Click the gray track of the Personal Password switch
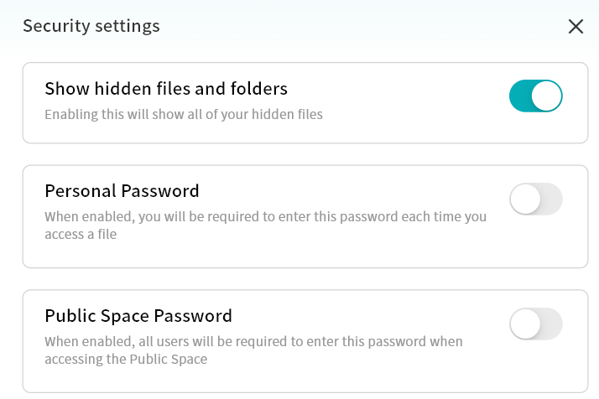Screen dimensions: 599x399 [x=550, y=199]
